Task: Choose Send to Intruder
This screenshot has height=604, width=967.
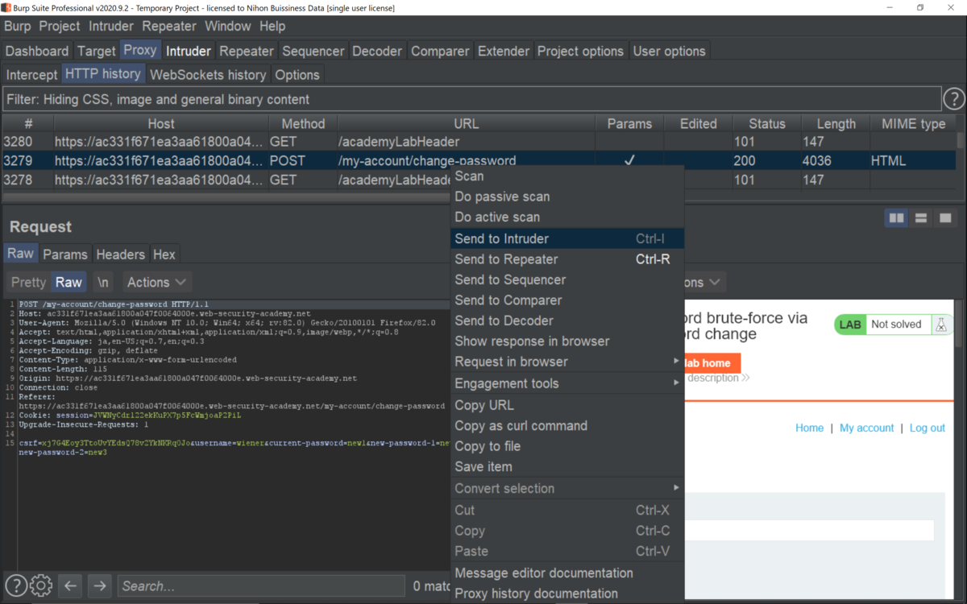Action: (x=567, y=238)
